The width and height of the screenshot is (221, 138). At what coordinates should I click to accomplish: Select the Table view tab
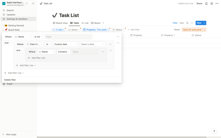pyautogui.click(x=75, y=23)
